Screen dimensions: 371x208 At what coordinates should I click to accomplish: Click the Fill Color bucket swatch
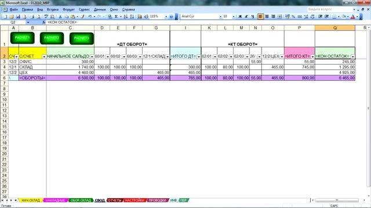tap(344, 17)
